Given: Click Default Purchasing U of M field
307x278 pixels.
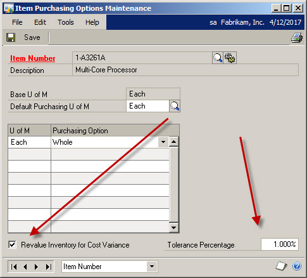Looking at the screenshot, I should (x=147, y=106).
